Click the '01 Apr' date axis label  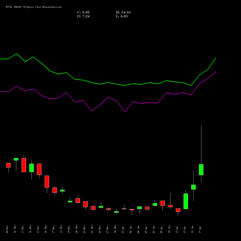coord(123,229)
